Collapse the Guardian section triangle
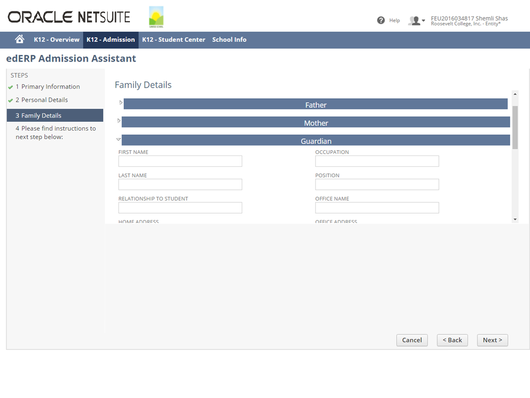This screenshot has width=530, height=398. click(119, 139)
